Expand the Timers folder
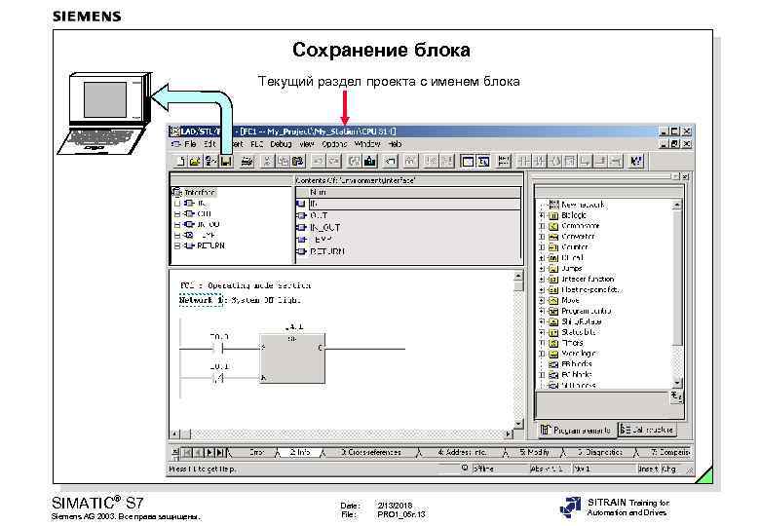Screen dimensions: 760x526 tap(543, 343)
